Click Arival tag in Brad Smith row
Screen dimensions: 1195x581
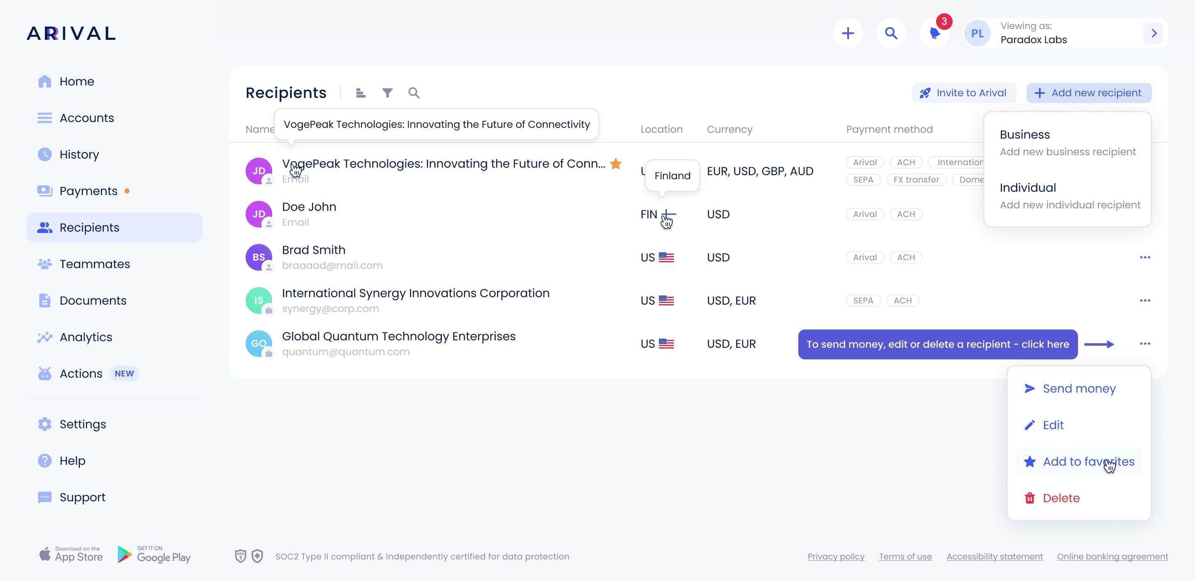[865, 258]
